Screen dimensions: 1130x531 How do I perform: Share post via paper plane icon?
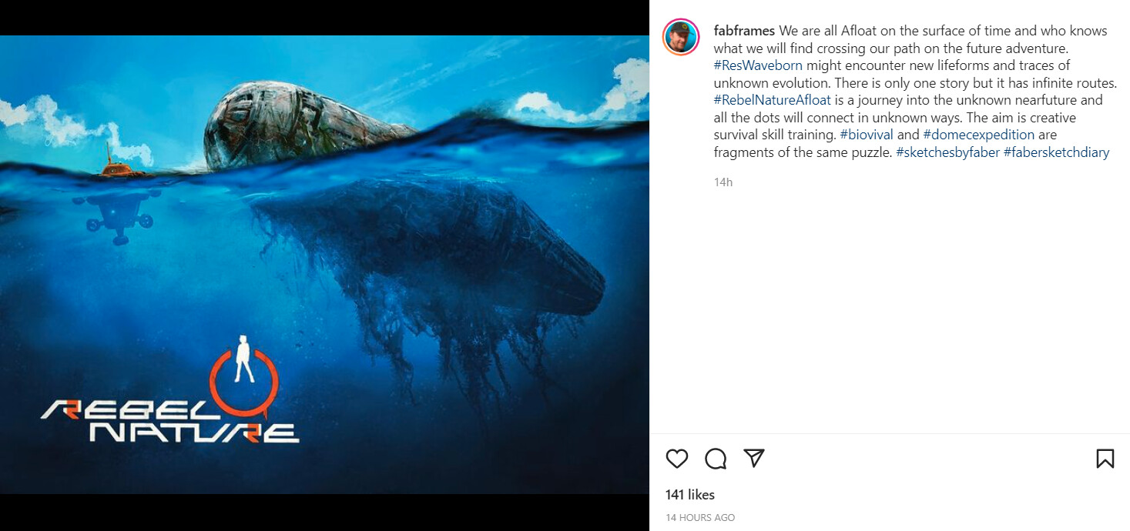754,458
